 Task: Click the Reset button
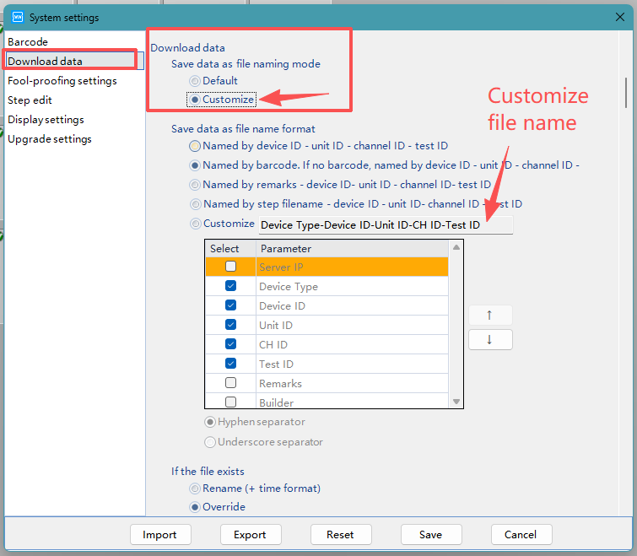tap(341, 534)
